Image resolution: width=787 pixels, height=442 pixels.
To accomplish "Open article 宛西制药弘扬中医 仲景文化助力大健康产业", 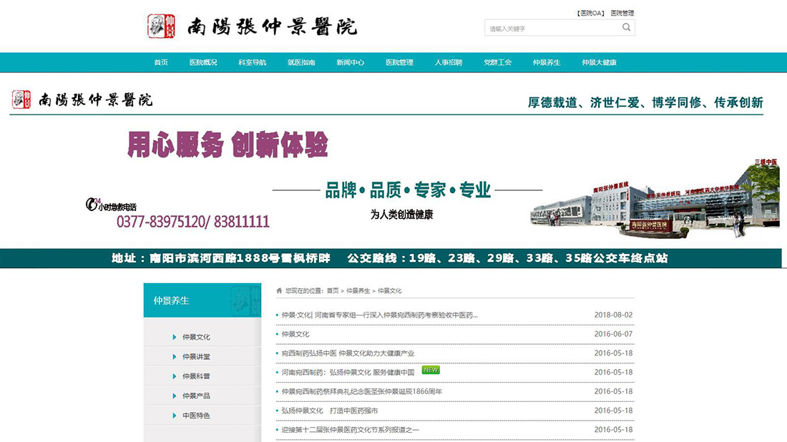I will (x=348, y=353).
